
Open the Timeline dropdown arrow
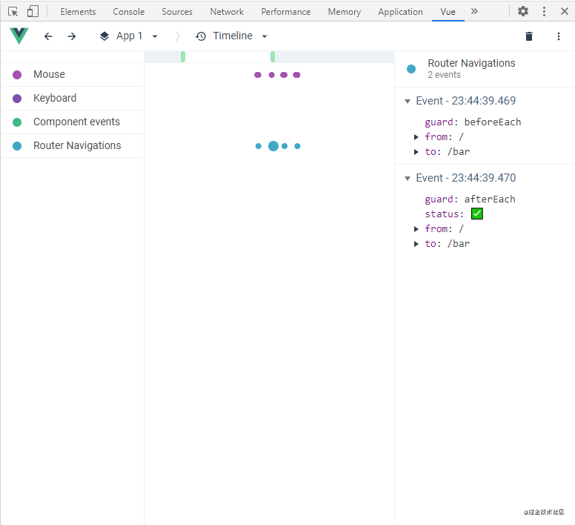(x=265, y=36)
